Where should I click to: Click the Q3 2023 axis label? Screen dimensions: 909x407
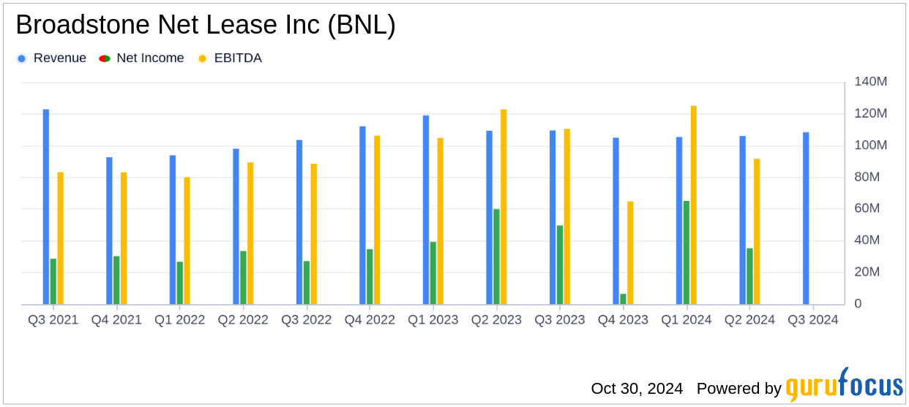coord(560,320)
